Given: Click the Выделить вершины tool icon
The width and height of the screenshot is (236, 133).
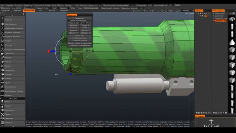Looking at the screenshot, I should point(2,37).
